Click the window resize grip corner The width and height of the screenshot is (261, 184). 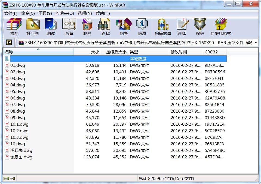click(x=257, y=180)
